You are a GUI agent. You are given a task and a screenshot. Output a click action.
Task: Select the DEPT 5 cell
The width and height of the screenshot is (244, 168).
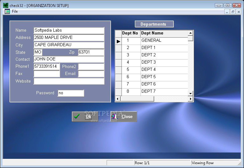pyautogui.click(x=164, y=78)
